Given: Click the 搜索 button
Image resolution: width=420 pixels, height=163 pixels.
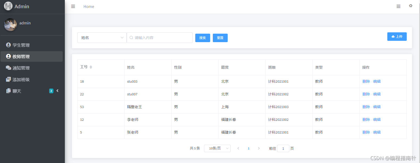Looking at the screenshot, I should tap(203, 38).
